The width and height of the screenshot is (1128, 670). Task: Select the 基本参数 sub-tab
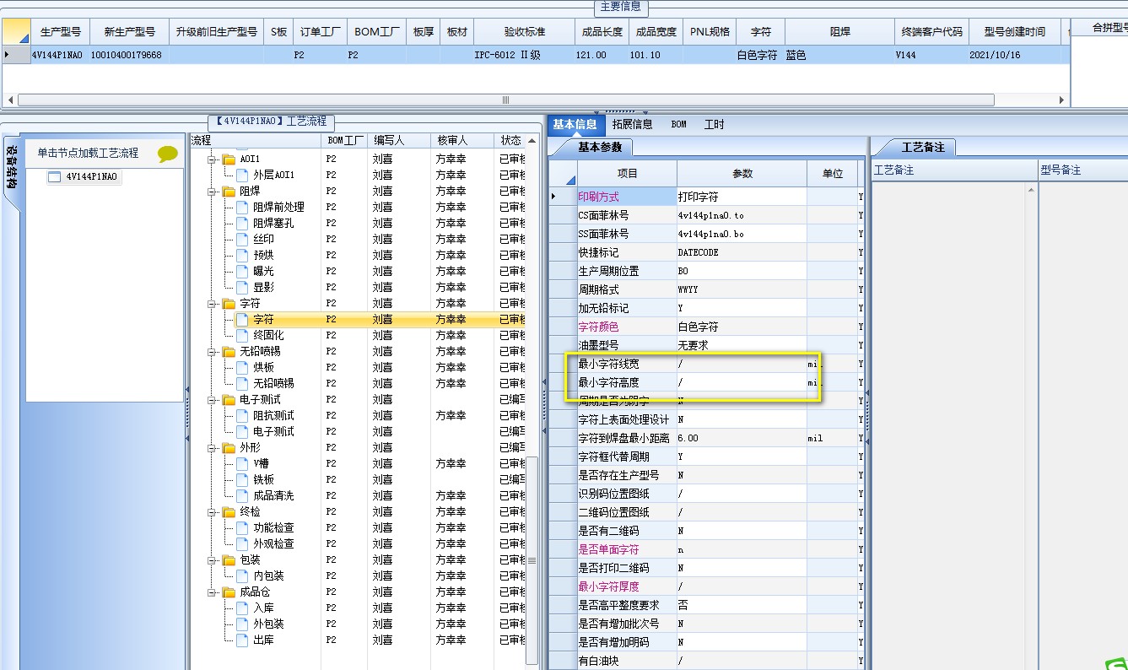click(600, 147)
